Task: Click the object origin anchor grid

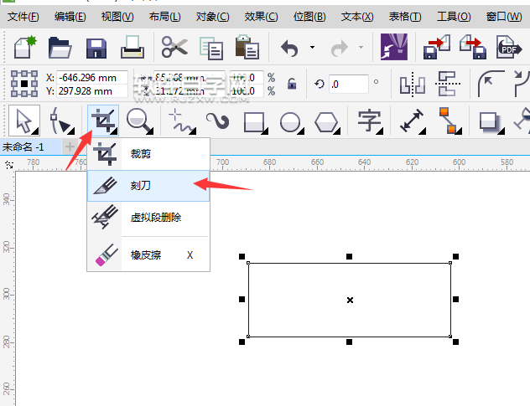Action: pyautogui.click(x=24, y=84)
